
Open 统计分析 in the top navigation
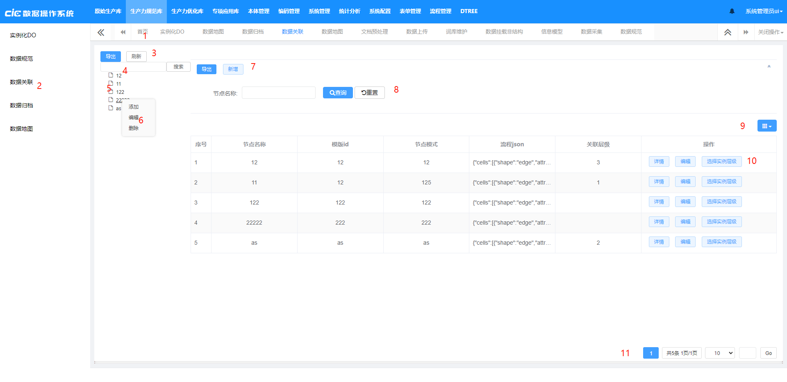click(x=349, y=11)
